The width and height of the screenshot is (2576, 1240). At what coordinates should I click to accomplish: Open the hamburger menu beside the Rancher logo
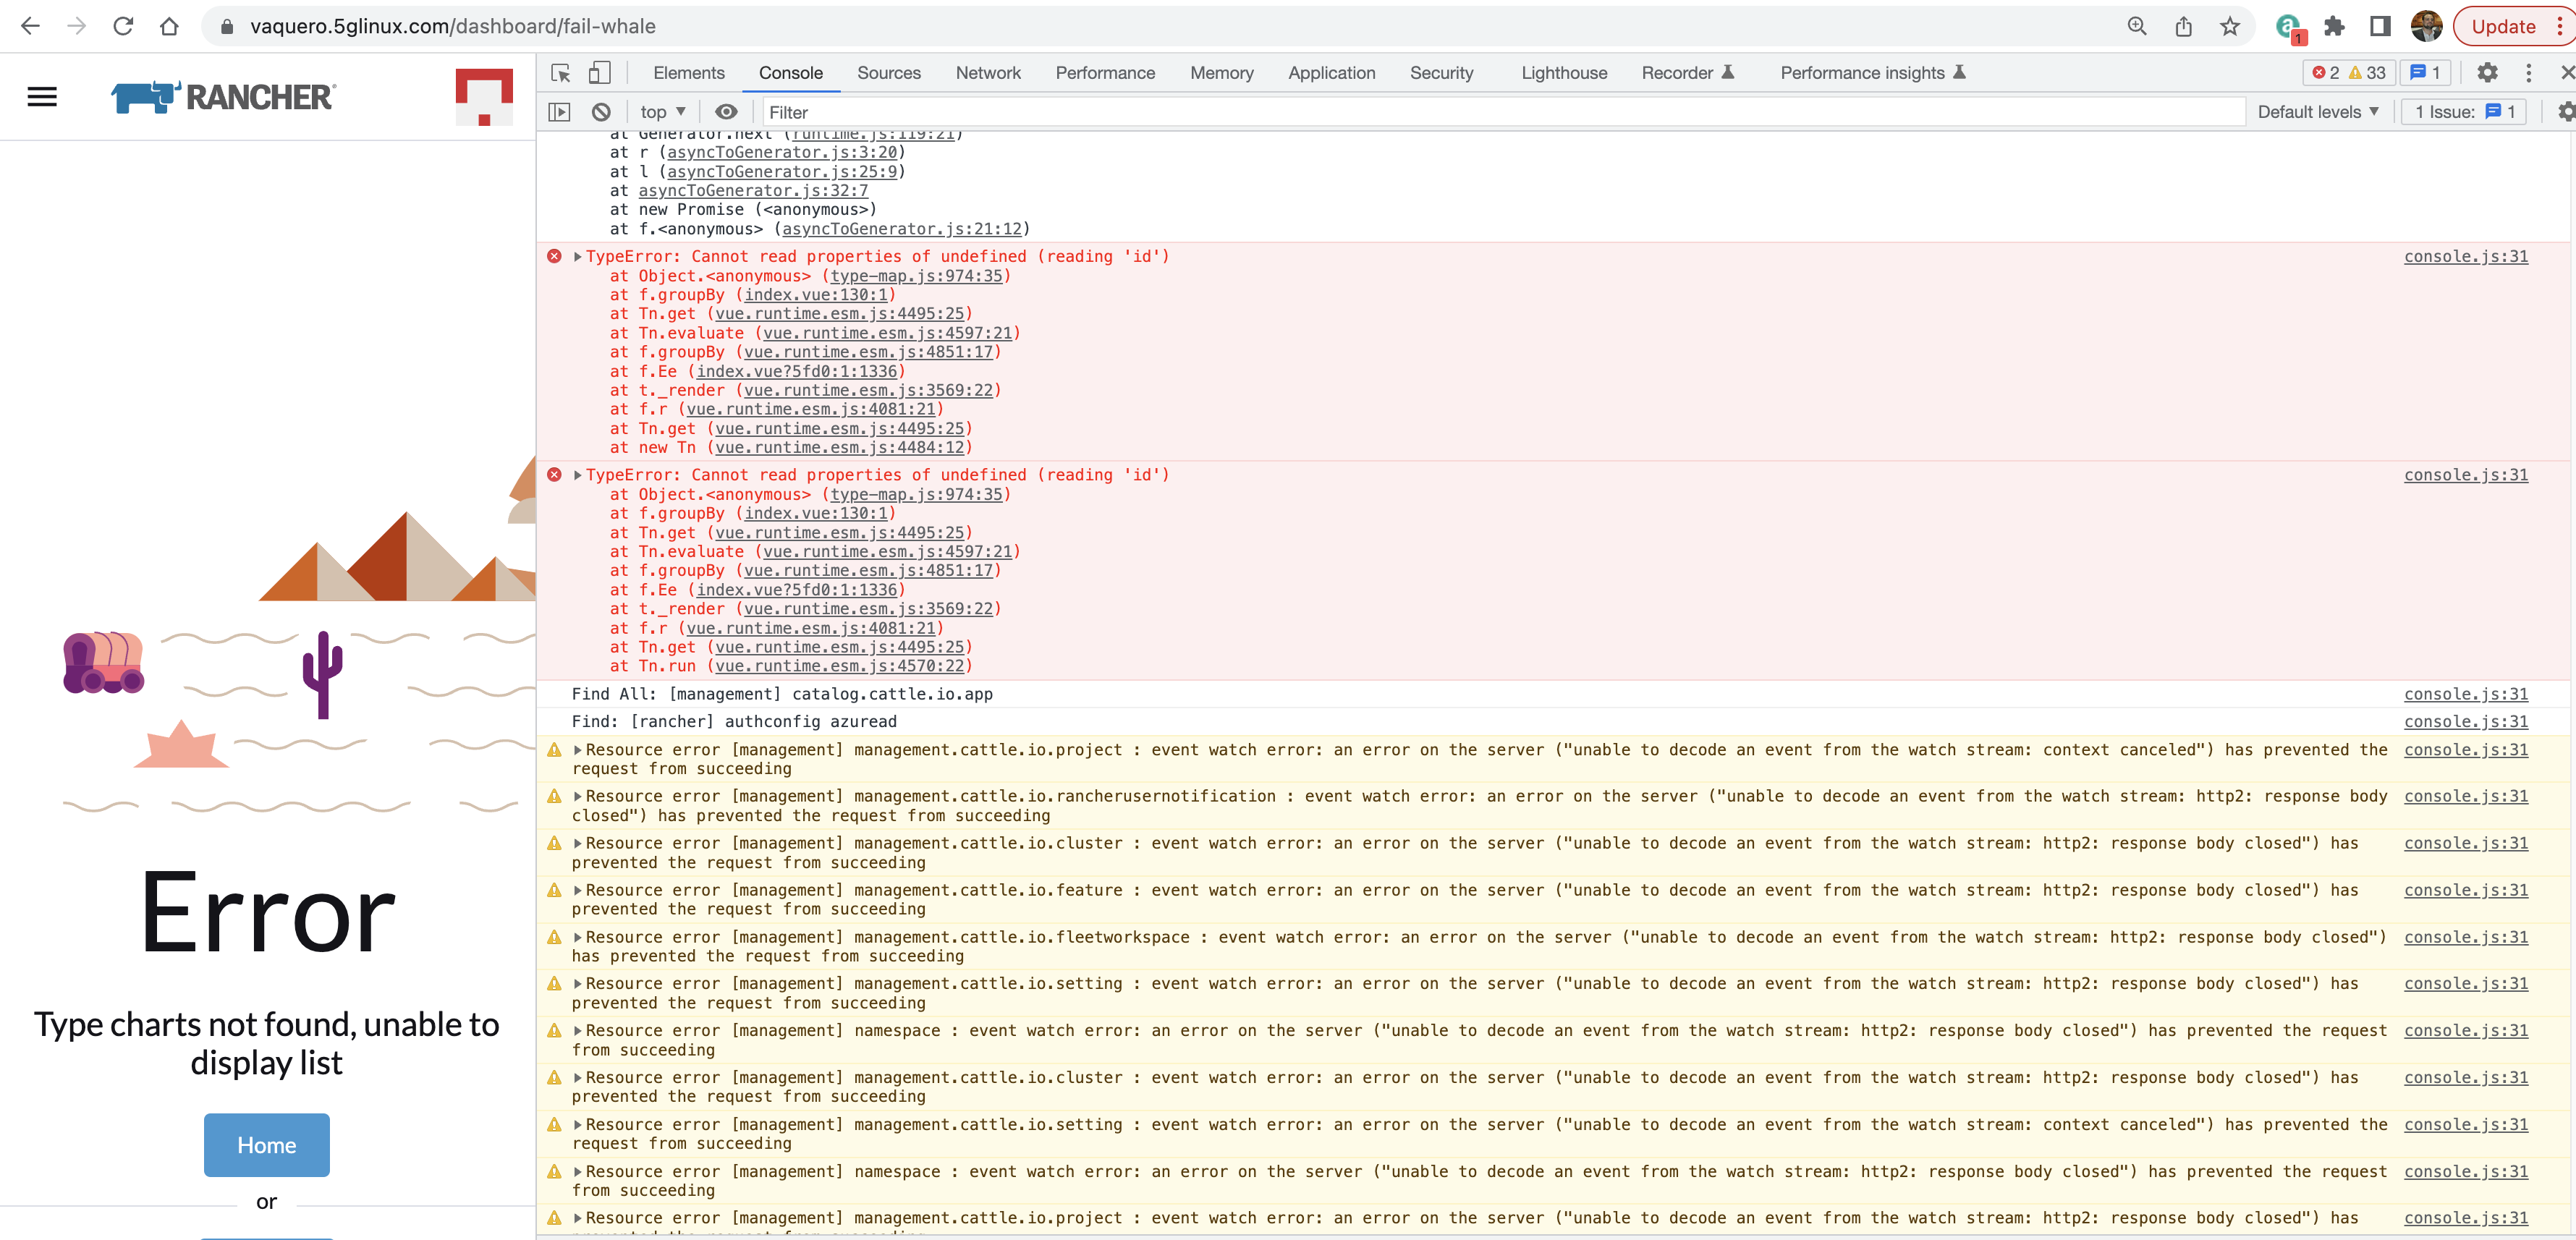pyautogui.click(x=40, y=96)
